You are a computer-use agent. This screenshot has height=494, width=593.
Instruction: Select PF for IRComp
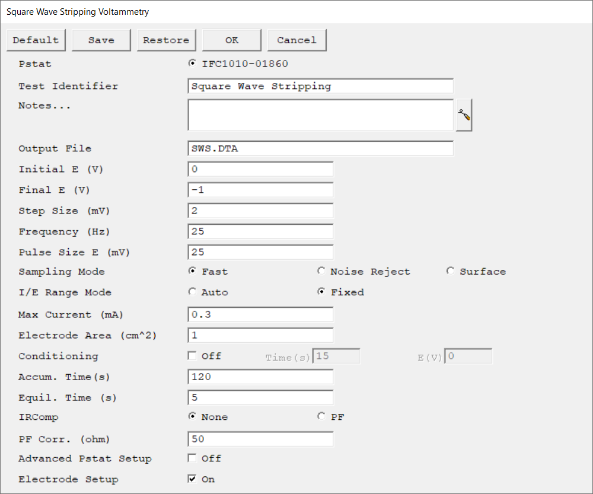tap(321, 416)
